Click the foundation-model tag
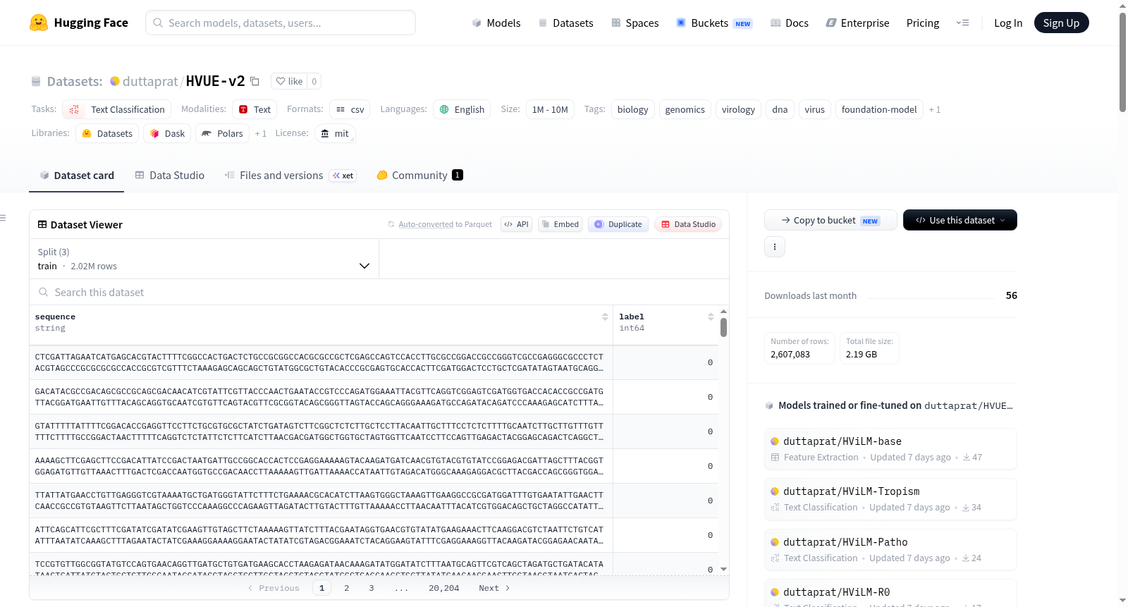 point(879,109)
